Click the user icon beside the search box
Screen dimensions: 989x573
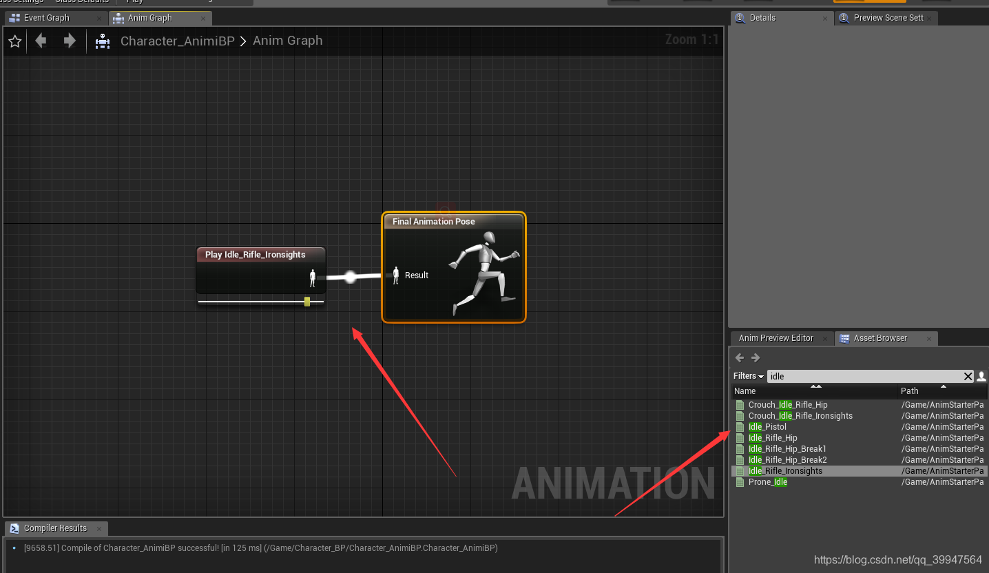pos(981,376)
